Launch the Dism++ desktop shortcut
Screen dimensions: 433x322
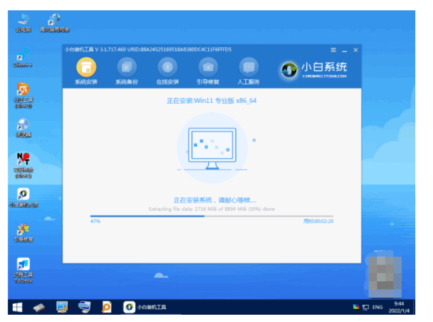coord(23,57)
